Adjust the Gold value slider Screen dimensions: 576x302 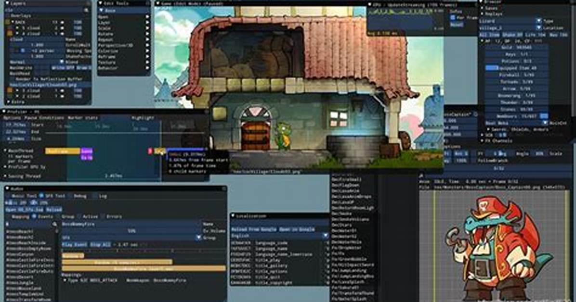516,48
